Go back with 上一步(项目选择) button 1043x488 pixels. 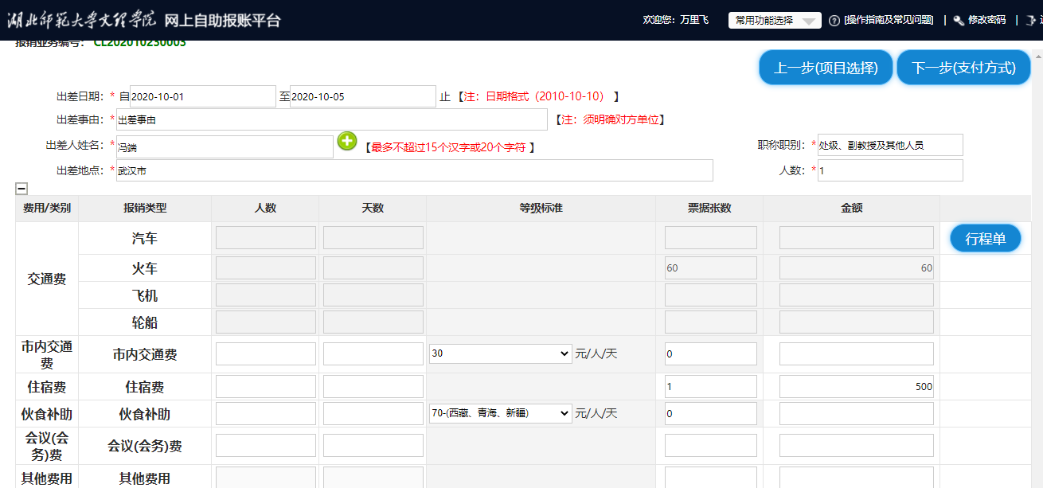click(826, 68)
